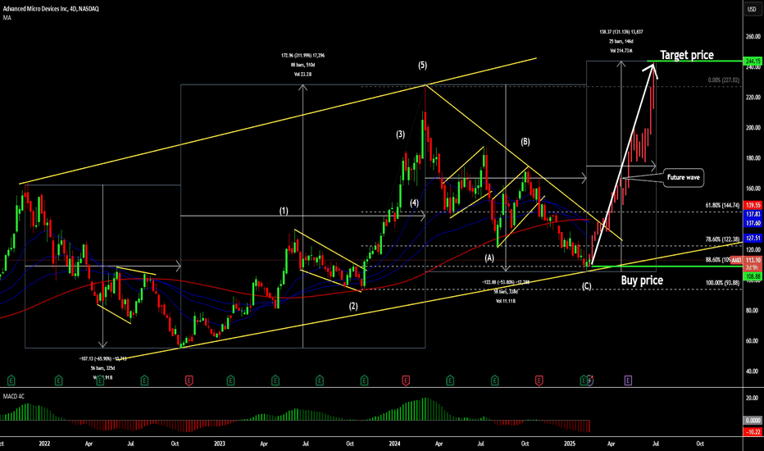This screenshot has height=451, width=764.
Task: Select the corrective wave (B) label
Action: click(525, 142)
